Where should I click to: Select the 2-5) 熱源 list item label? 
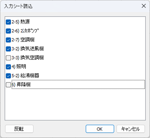[21, 22]
